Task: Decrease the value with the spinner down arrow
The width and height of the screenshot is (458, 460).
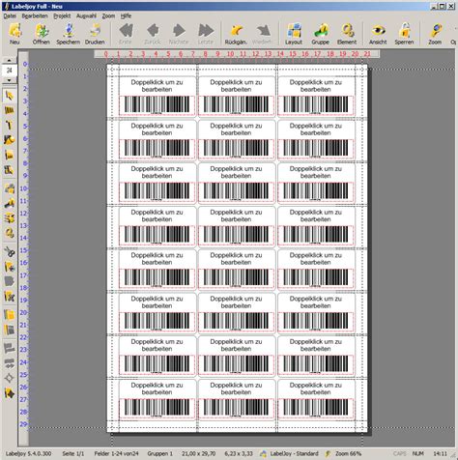Action: point(10,80)
